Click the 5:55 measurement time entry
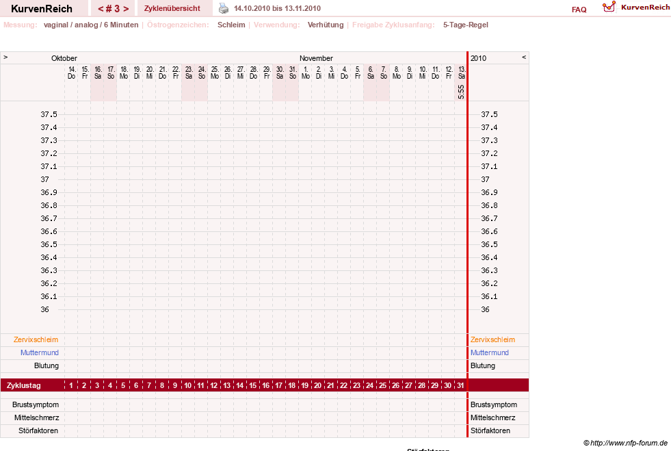671x451 pixels. click(461, 92)
